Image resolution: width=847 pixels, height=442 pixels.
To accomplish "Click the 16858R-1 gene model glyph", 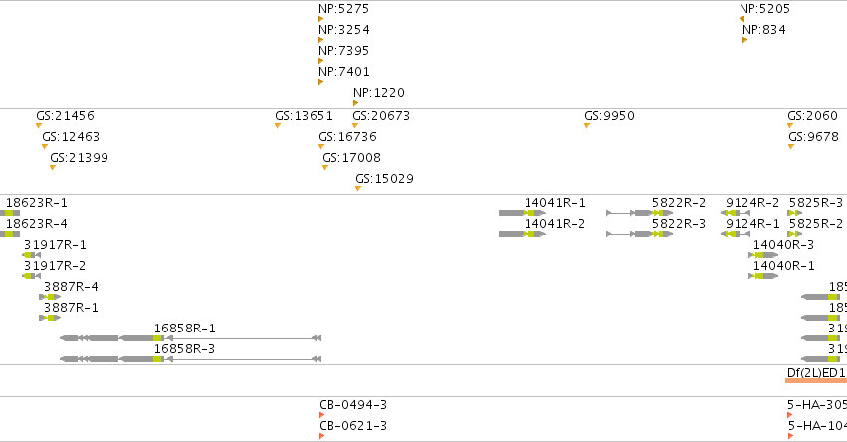I will pyautogui.click(x=190, y=338).
